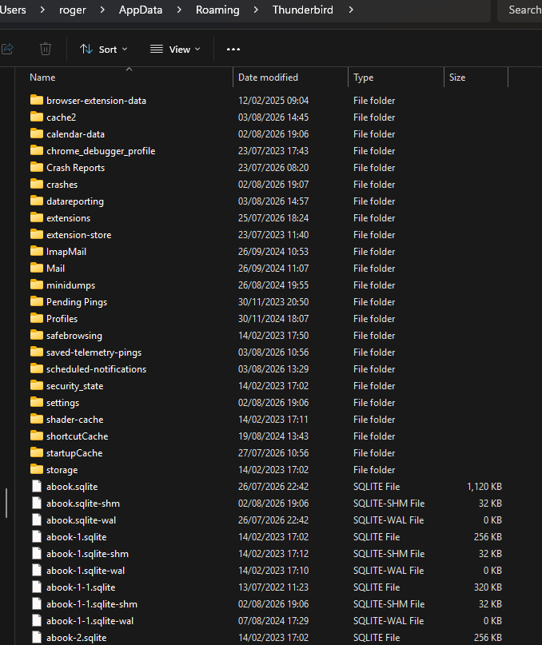This screenshot has width=542, height=645.
Task: Expand chevron after Thunderbird in address bar
Action: 351,10
